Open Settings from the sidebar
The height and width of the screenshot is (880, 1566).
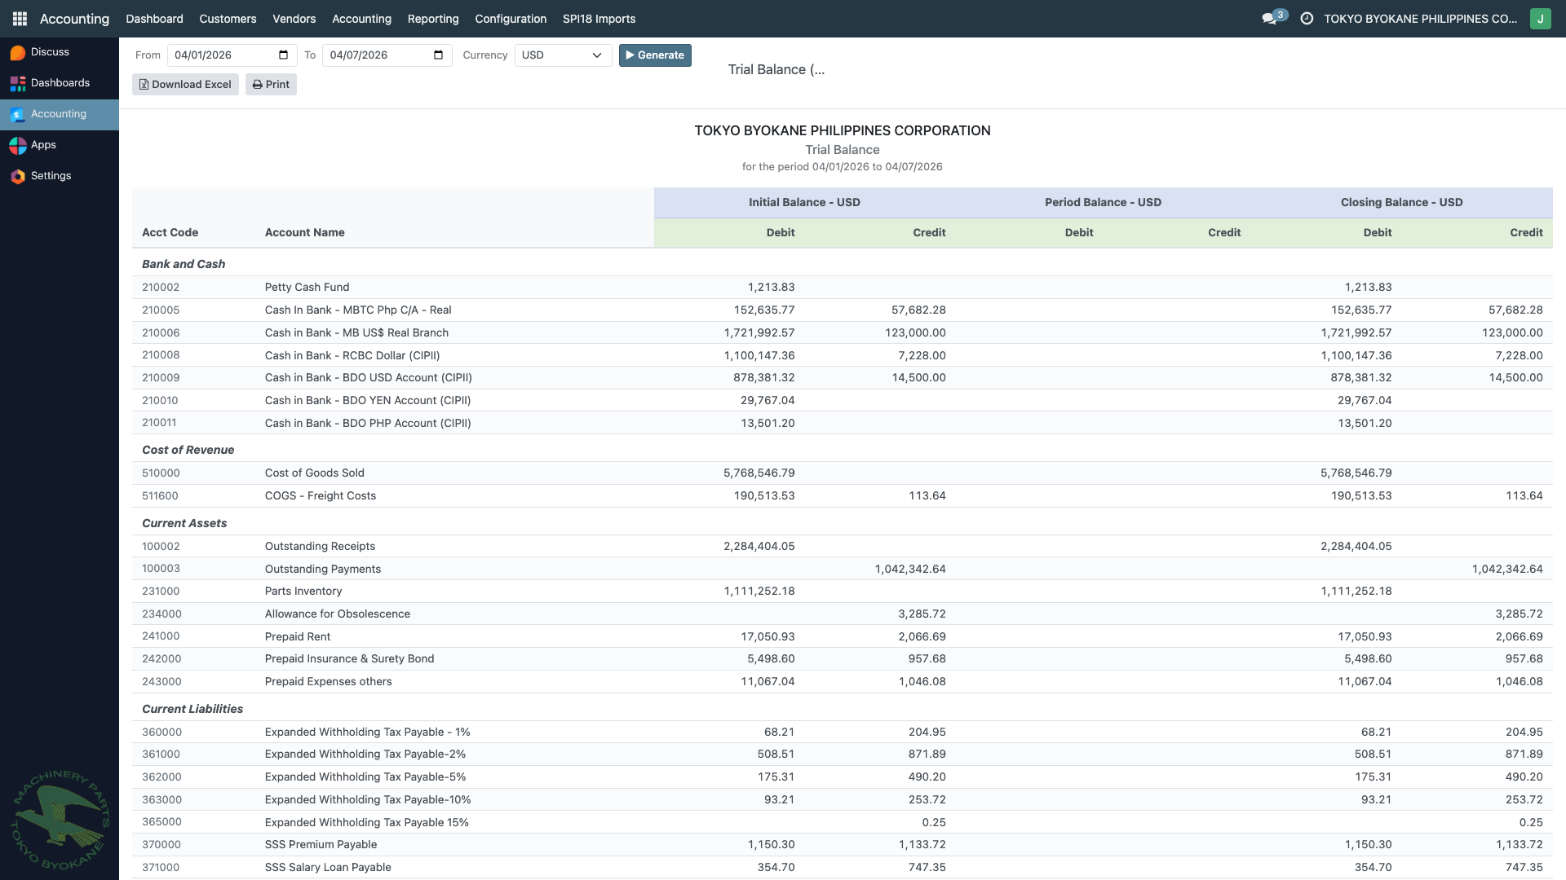(x=51, y=176)
